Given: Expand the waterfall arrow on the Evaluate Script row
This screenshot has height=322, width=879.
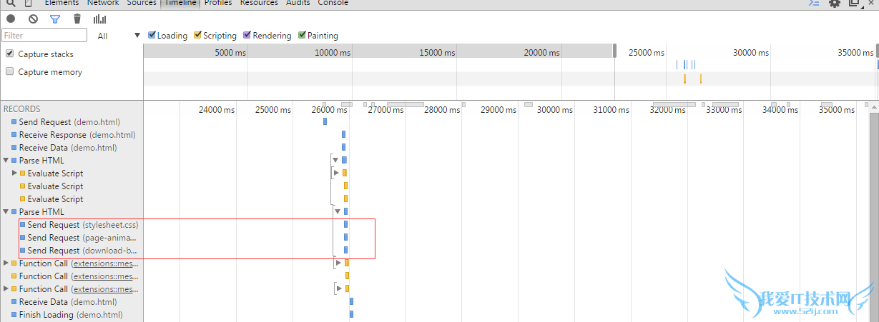Looking at the screenshot, I should (337, 173).
